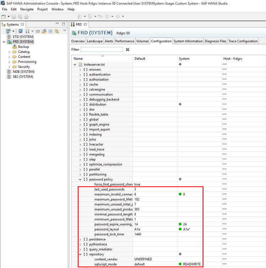This screenshot has width=266, height=268.
Task: Open the System Monitor icon
Action: pos(21,31)
